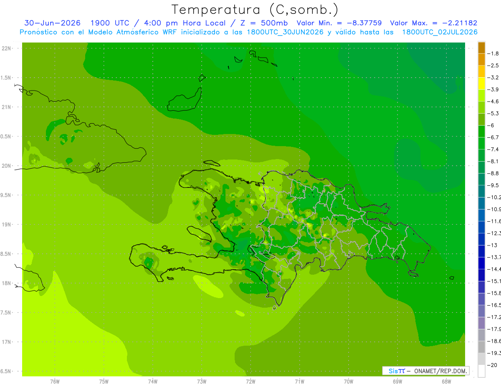Click the '73W' longitude axis label
The width and height of the screenshot is (501, 387).
tap(202, 382)
